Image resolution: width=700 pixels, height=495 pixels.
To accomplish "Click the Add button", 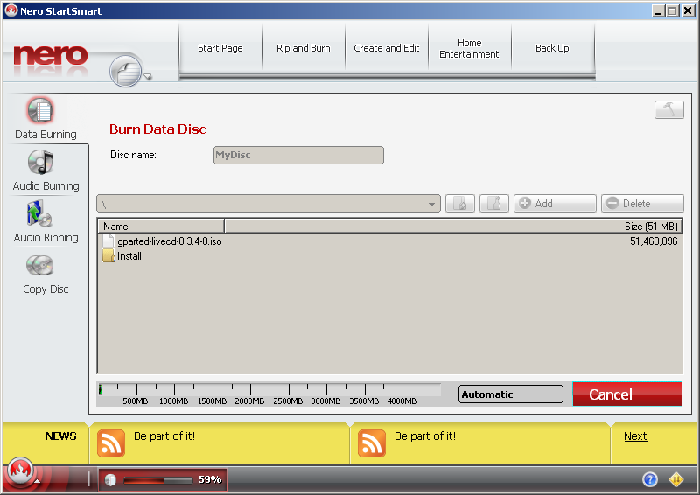I will 555,204.
